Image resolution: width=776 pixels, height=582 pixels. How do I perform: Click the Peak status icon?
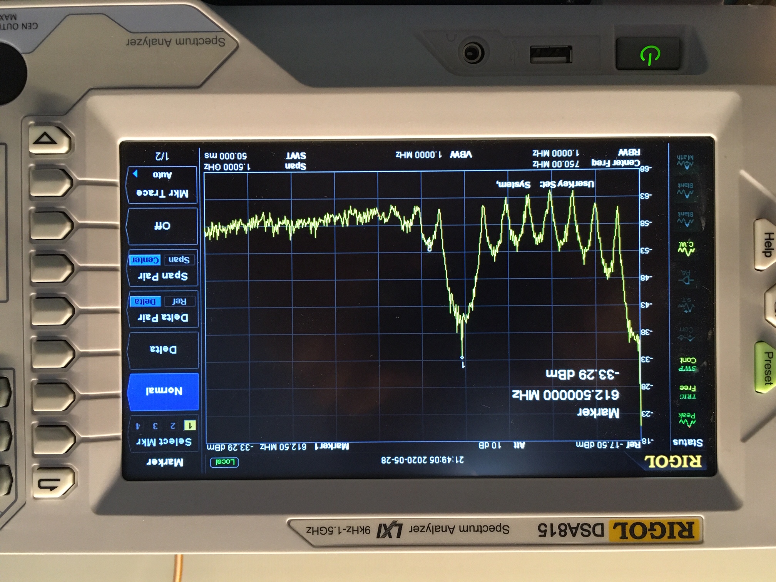coord(687,420)
